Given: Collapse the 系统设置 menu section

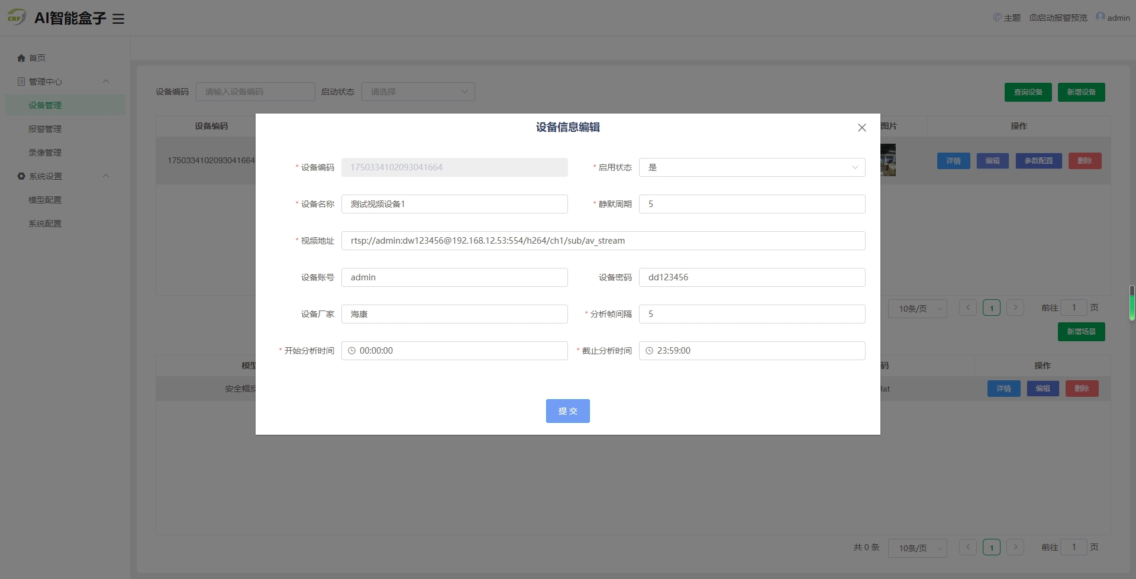Looking at the screenshot, I should coord(106,176).
